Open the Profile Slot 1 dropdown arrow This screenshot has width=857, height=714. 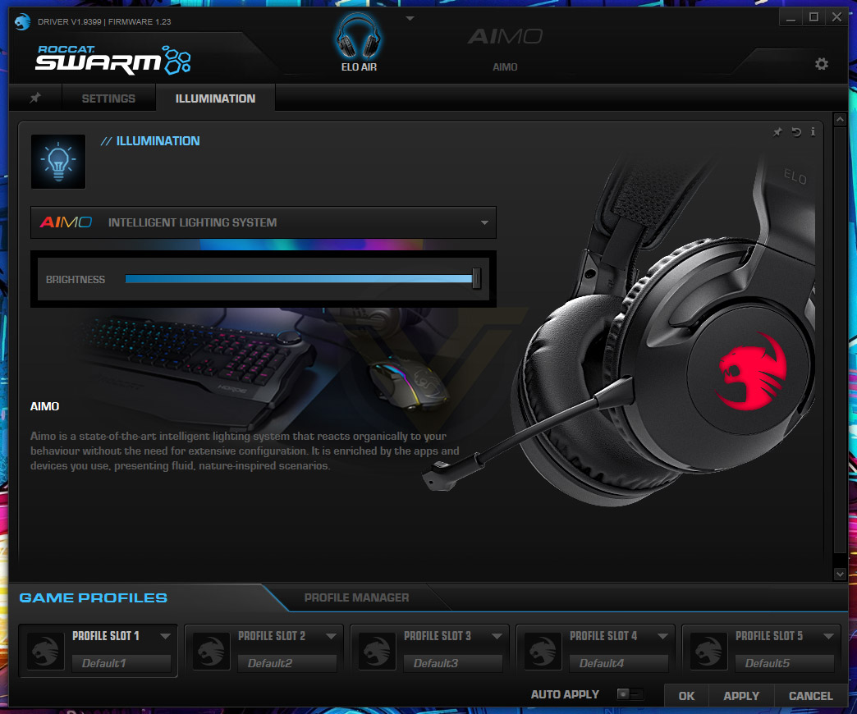tap(165, 636)
